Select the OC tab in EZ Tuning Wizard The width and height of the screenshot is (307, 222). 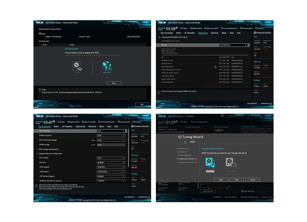185,142
